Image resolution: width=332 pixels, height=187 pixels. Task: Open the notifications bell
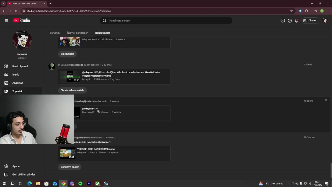tap(297, 21)
